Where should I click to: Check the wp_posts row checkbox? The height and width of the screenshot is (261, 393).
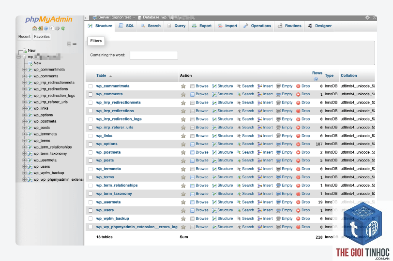click(x=90, y=160)
